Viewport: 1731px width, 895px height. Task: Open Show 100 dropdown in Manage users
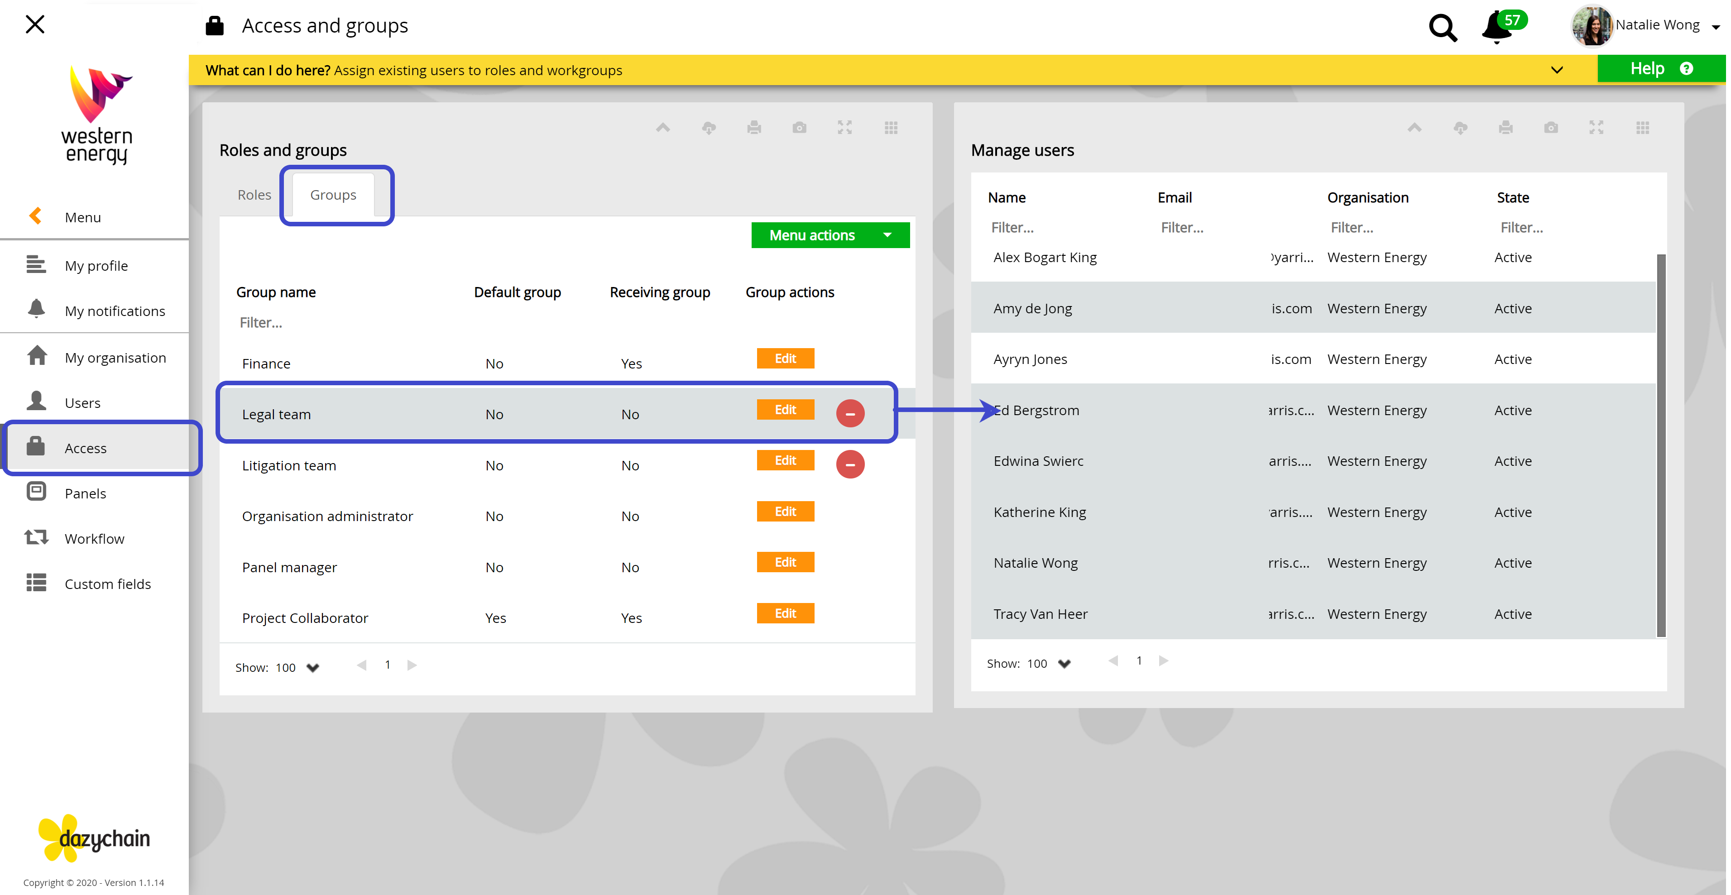(x=1049, y=663)
